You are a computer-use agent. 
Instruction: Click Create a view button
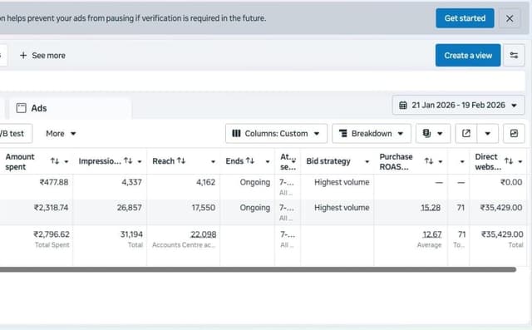point(468,56)
